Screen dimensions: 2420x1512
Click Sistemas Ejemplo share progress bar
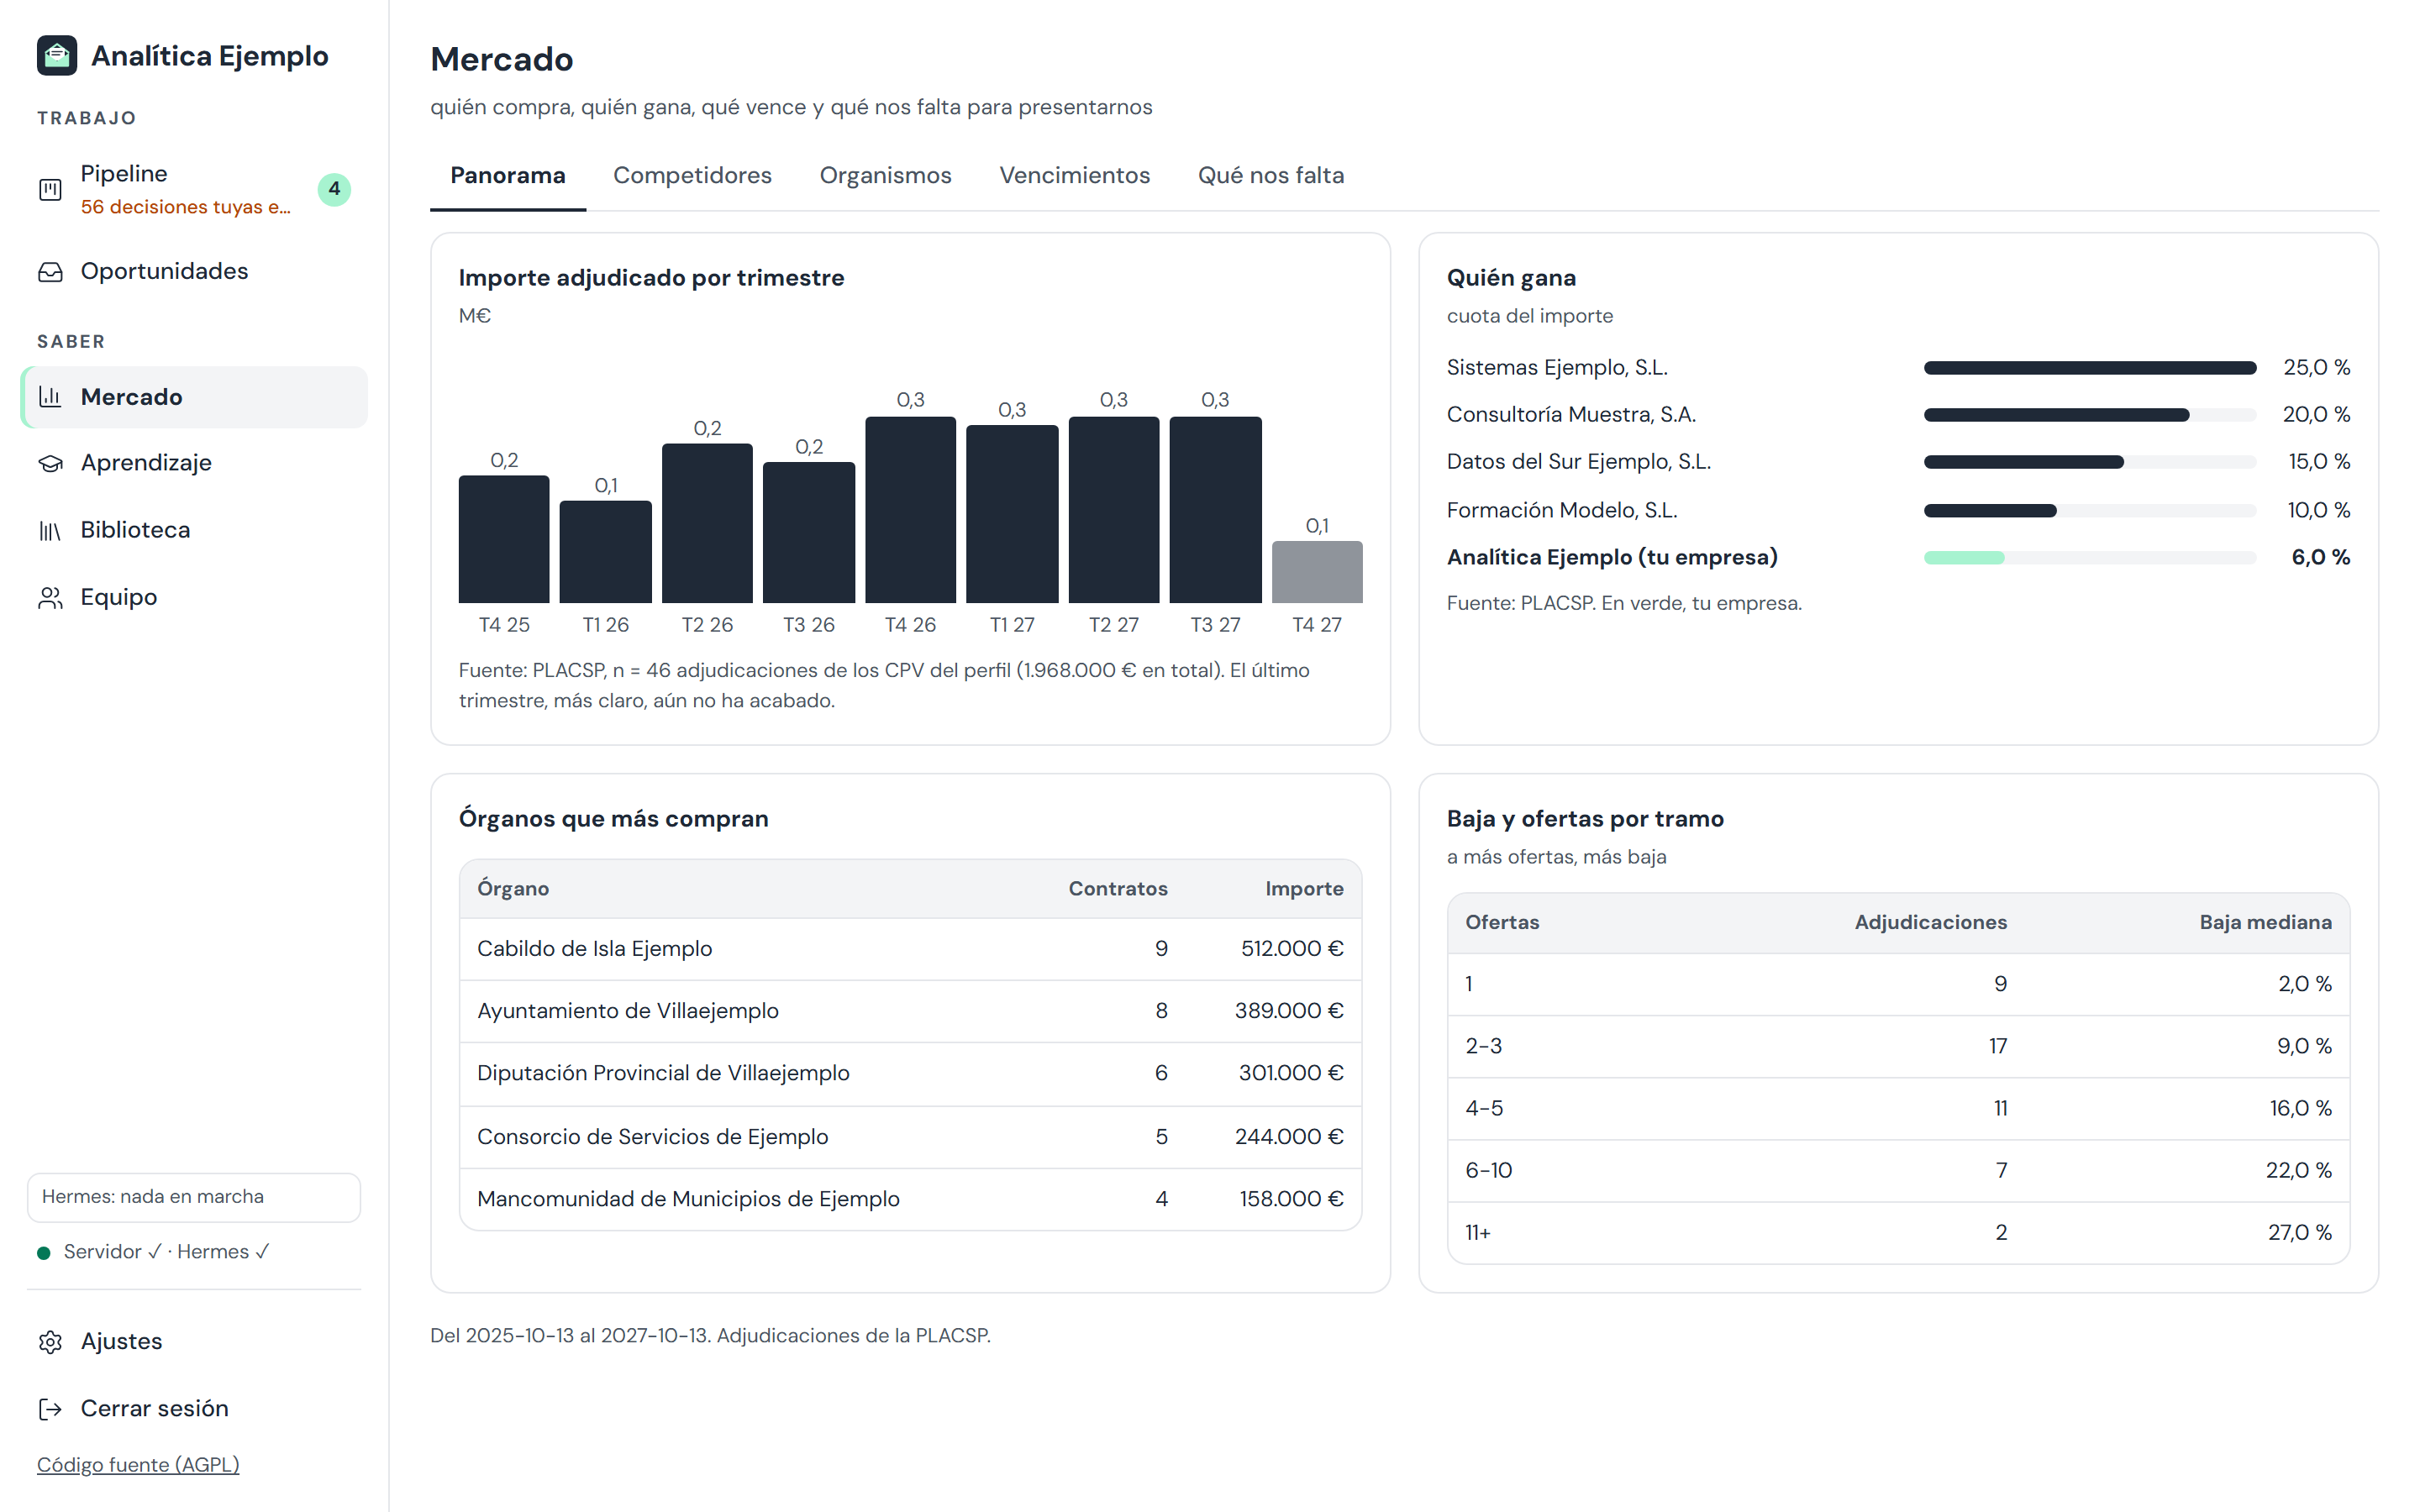2090,368
